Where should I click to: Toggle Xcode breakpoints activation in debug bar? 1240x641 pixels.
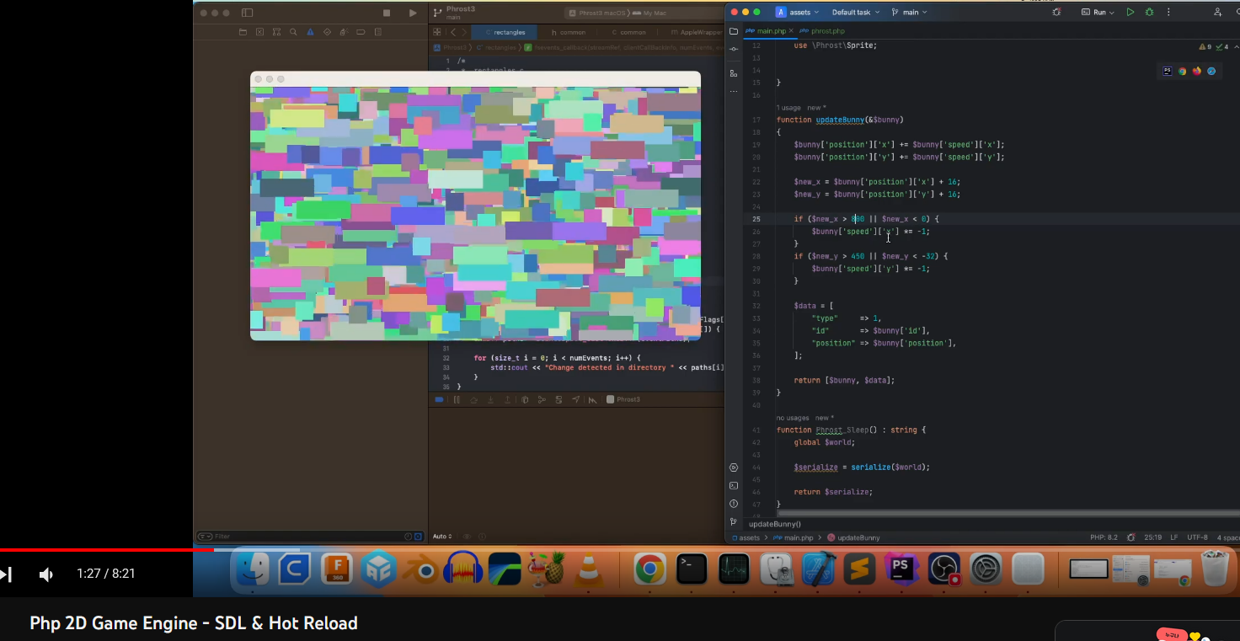tap(440, 399)
